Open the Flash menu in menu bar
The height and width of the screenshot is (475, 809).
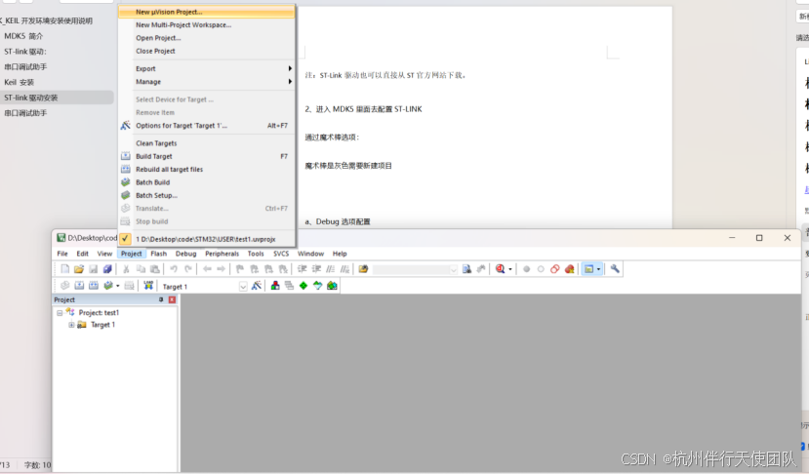[158, 254]
